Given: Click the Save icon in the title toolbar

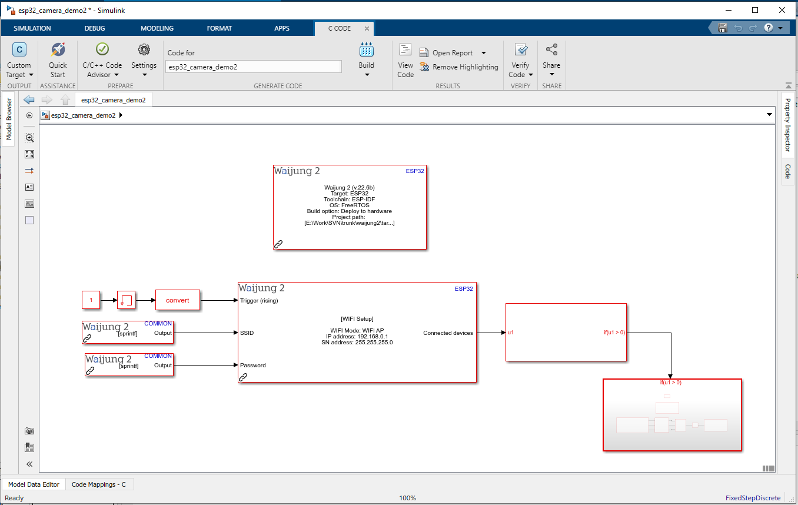Looking at the screenshot, I should click(723, 28).
